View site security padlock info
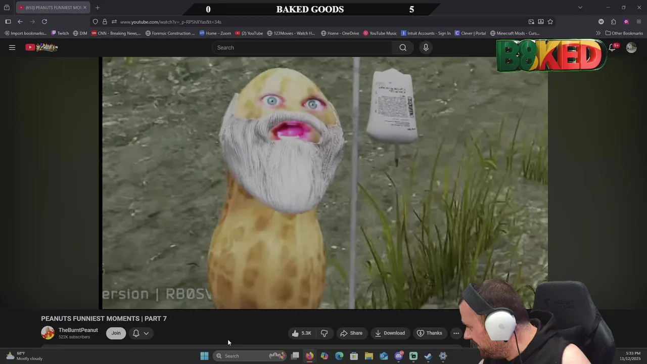This screenshot has width=647, height=364. pos(105,22)
